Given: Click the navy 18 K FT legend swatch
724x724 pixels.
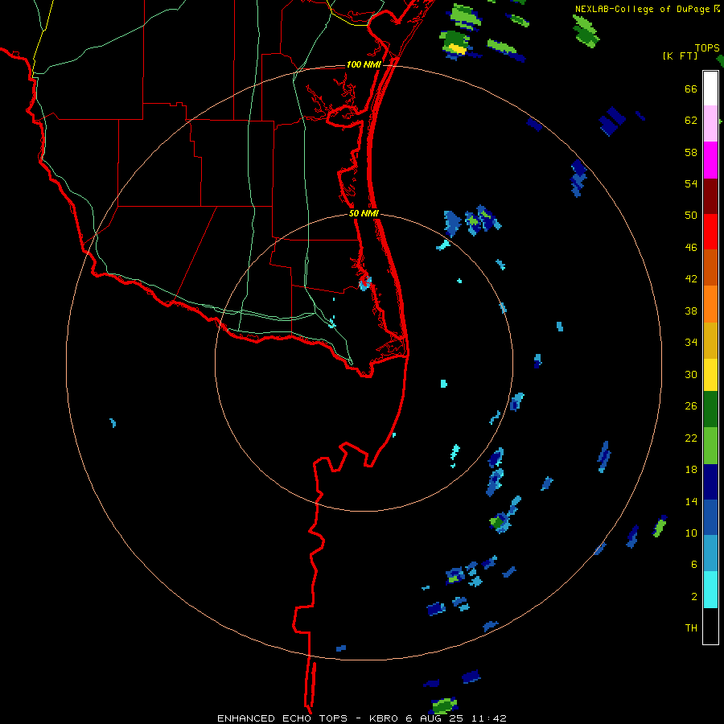Looking at the screenshot, I should coord(710,482).
